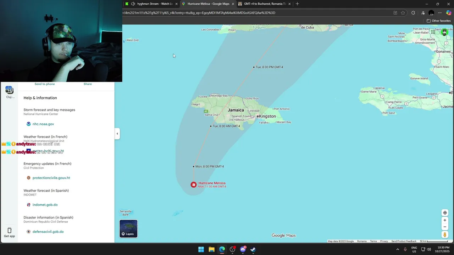Click the Share button in side panel

tap(88, 84)
